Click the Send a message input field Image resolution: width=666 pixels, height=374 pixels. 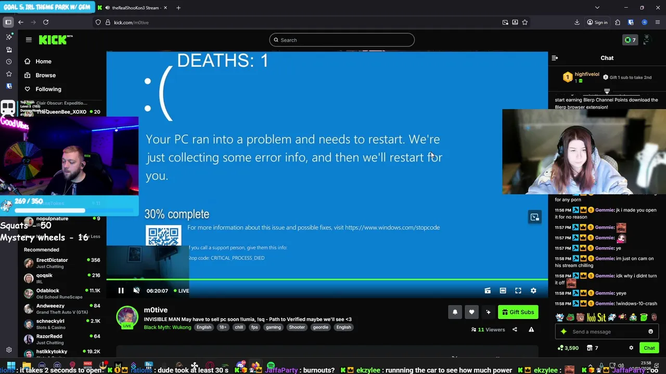[606, 332]
